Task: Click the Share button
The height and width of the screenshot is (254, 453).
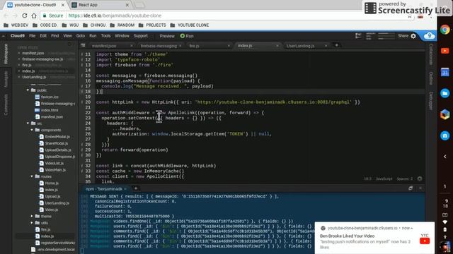Action: 403,36
